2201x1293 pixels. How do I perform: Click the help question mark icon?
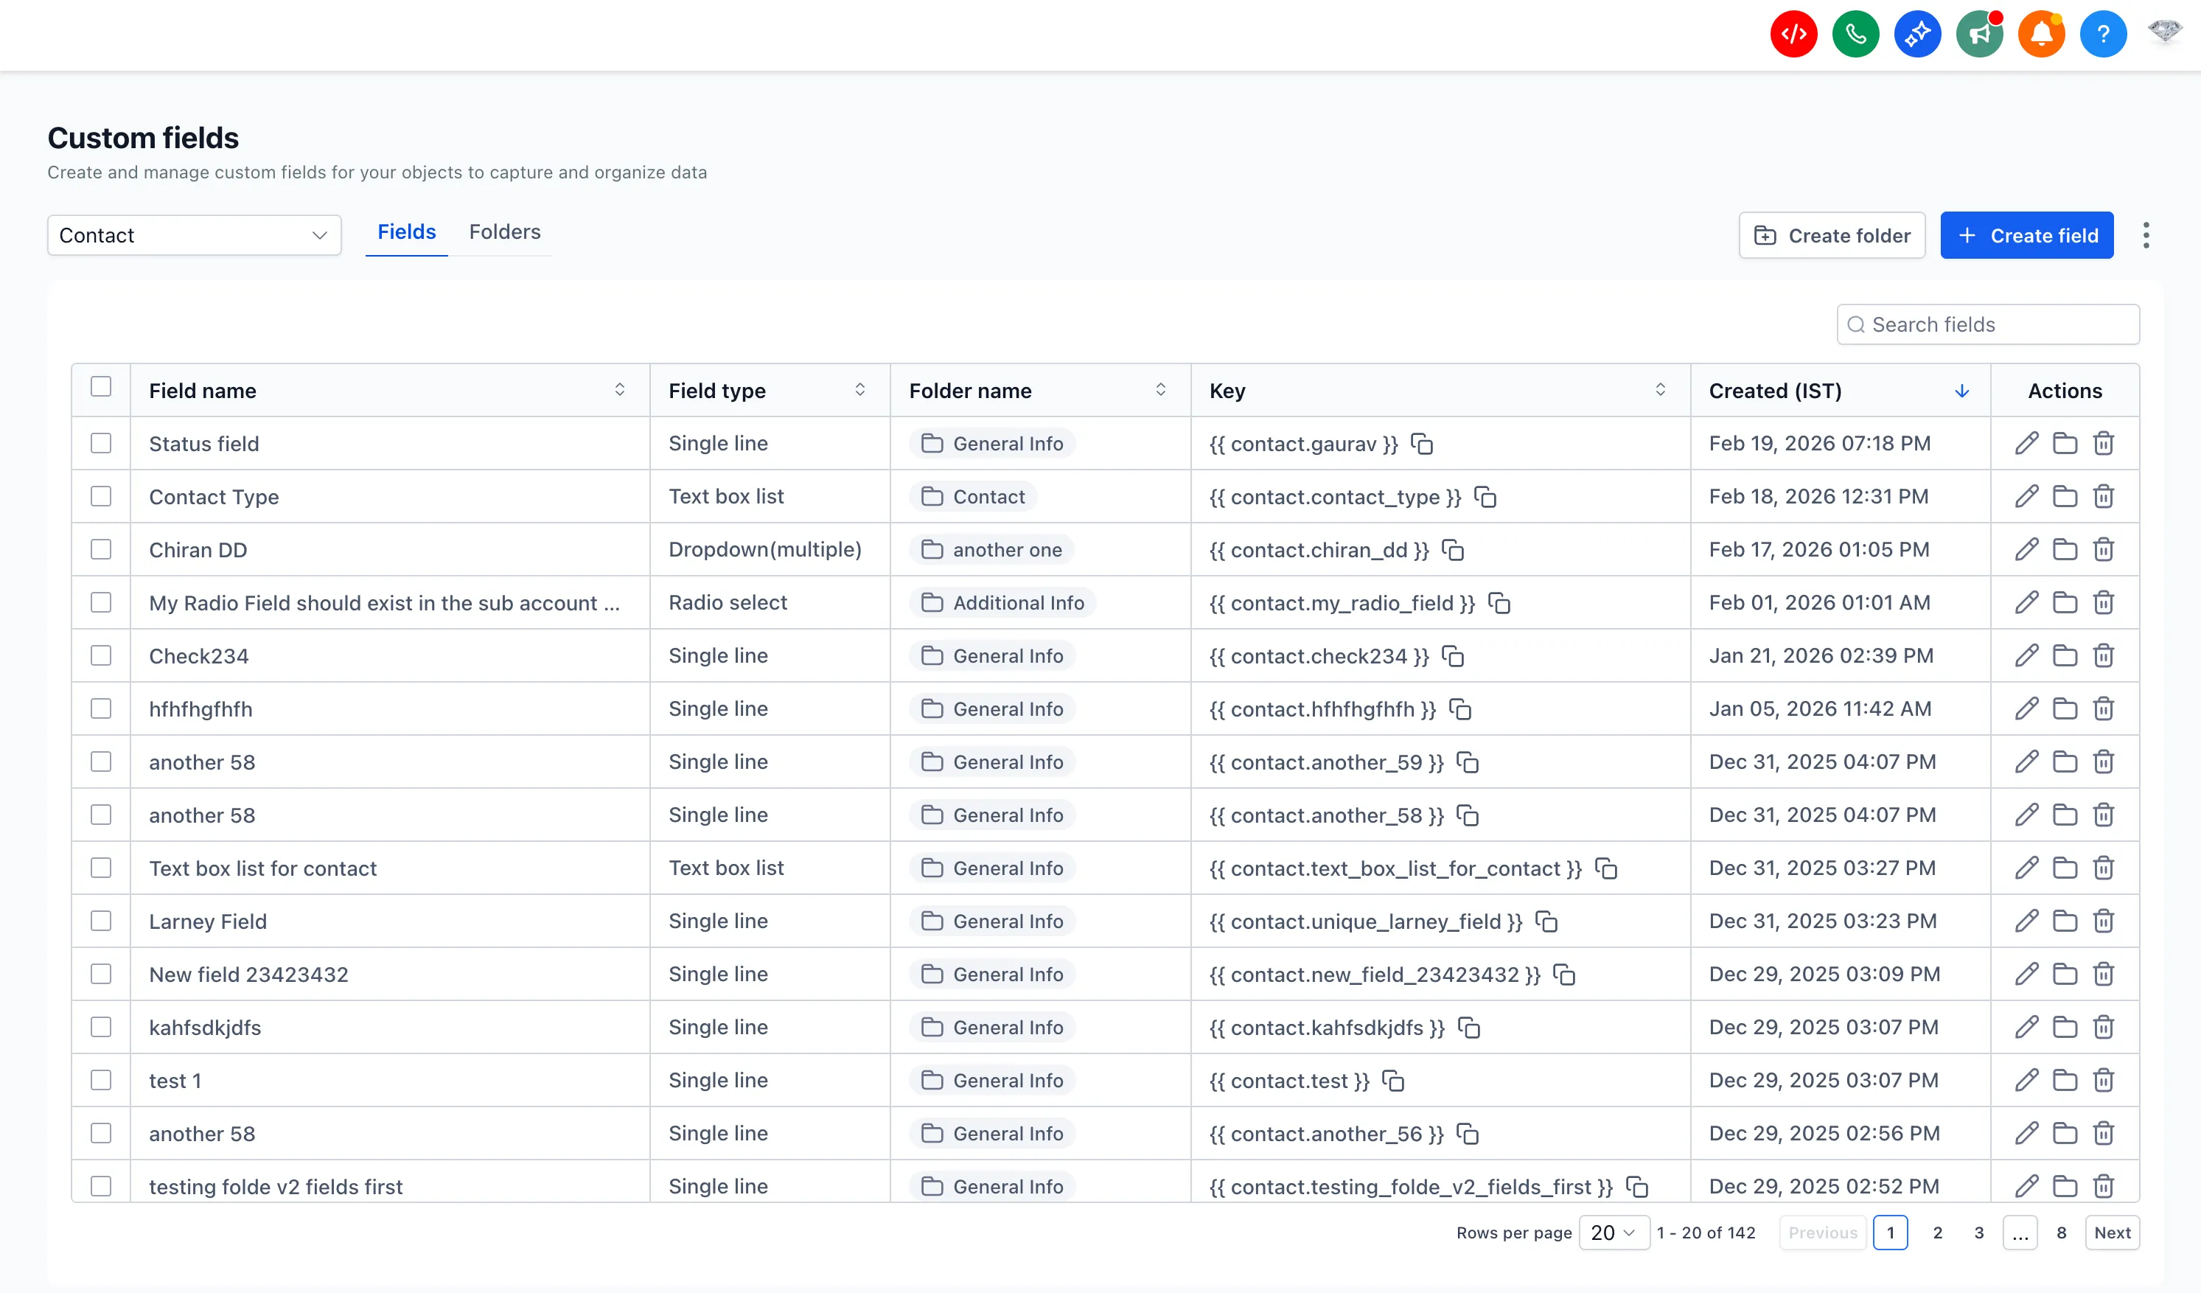coord(2104,34)
